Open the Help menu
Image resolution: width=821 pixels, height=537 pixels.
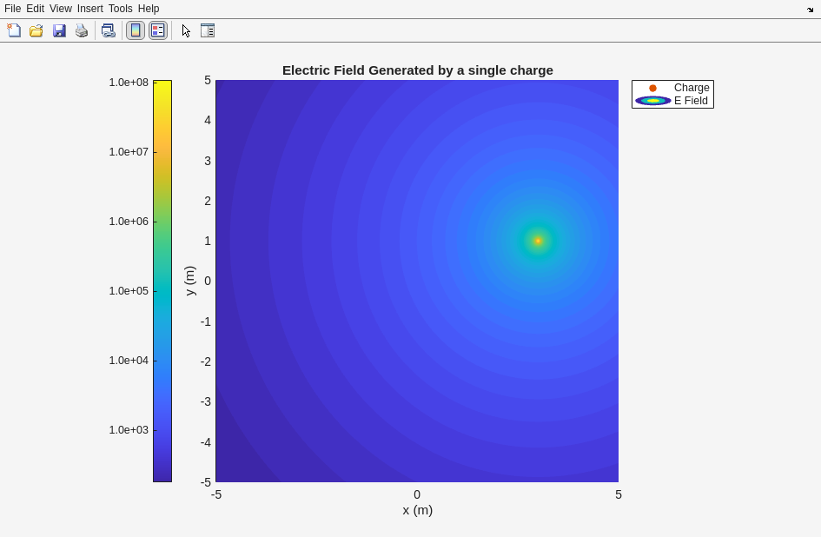tap(149, 9)
